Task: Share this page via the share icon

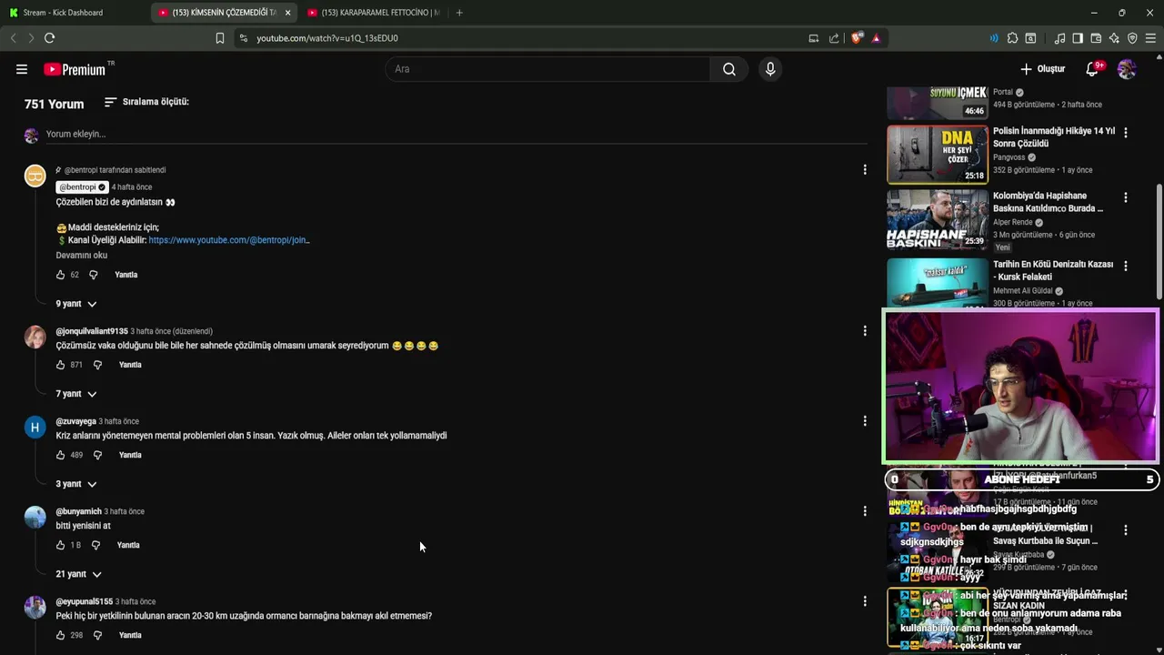Action: 834,38
